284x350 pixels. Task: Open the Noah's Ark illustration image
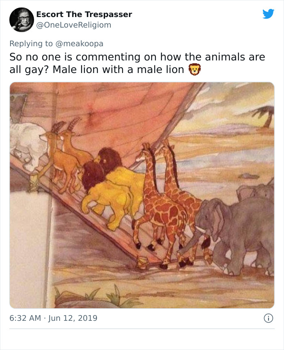(142, 193)
